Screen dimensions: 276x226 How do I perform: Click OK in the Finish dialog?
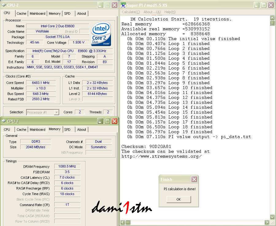(179, 199)
